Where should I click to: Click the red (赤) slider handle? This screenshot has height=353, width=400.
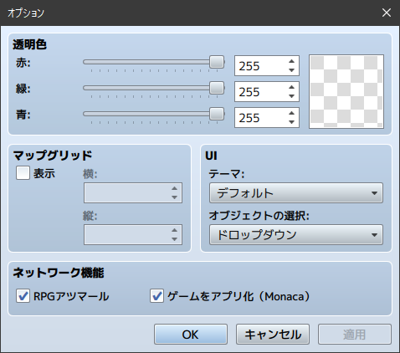pos(217,62)
